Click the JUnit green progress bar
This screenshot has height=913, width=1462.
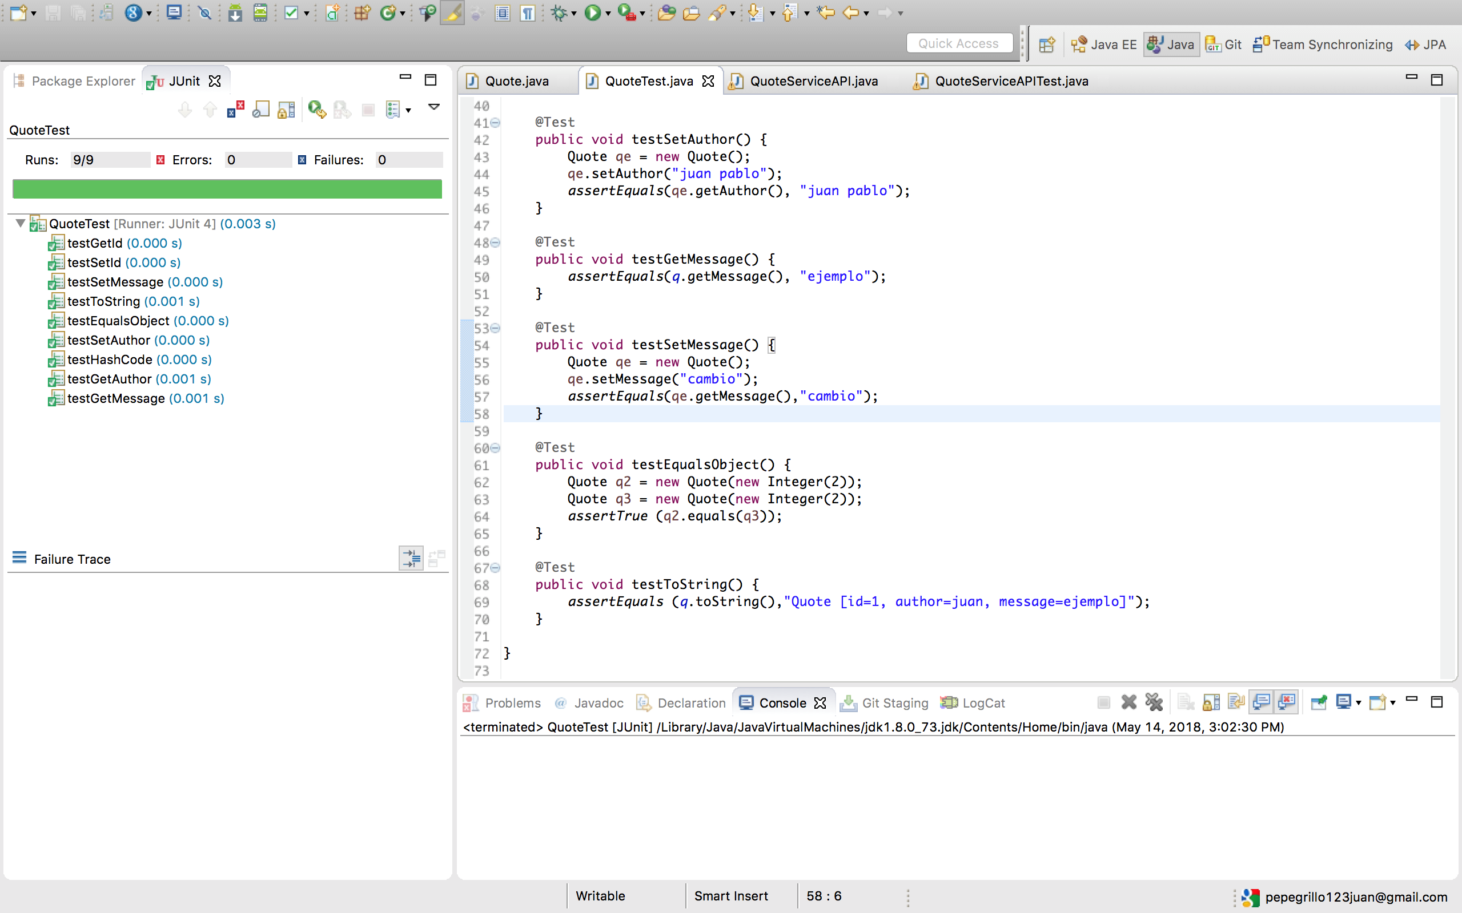click(x=227, y=189)
